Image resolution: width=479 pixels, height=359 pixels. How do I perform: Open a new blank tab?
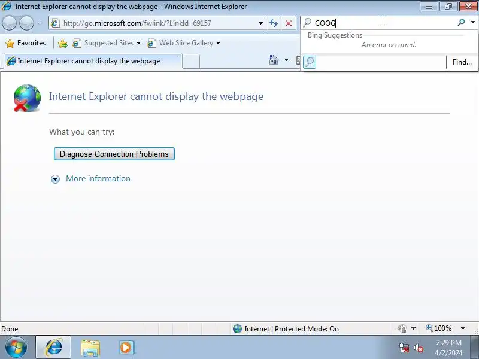pos(191,62)
